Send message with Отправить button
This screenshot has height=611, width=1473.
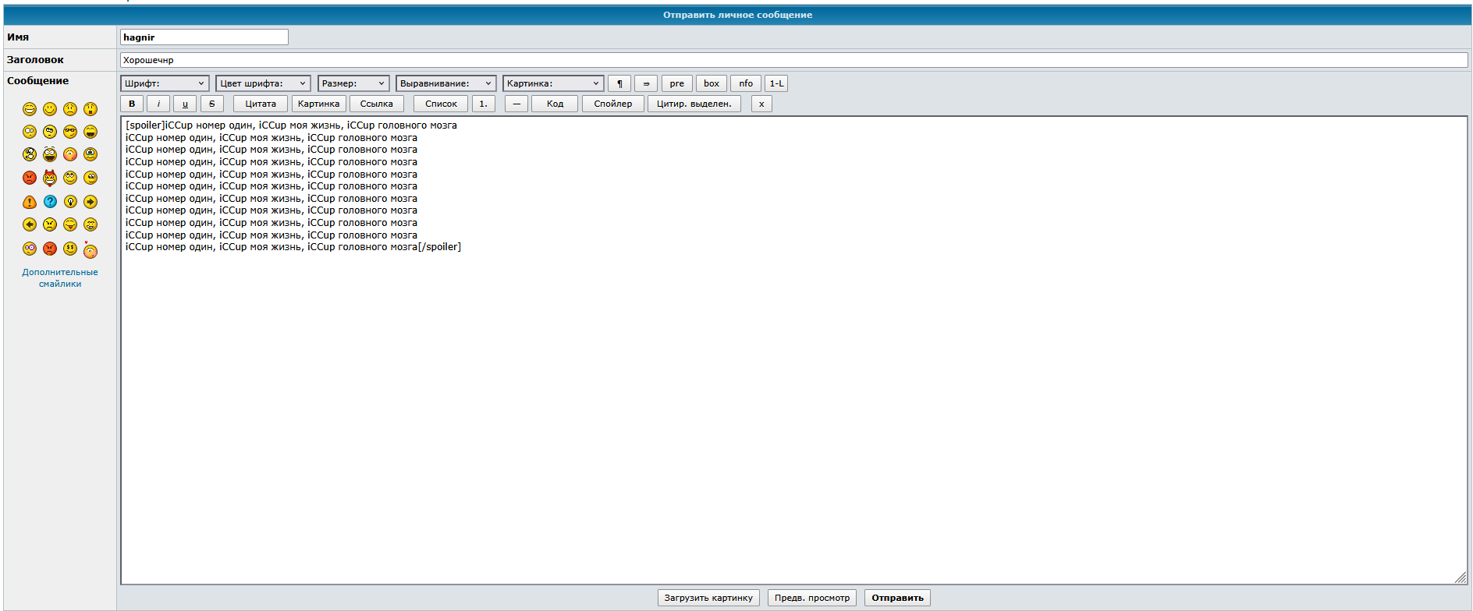tap(897, 598)
